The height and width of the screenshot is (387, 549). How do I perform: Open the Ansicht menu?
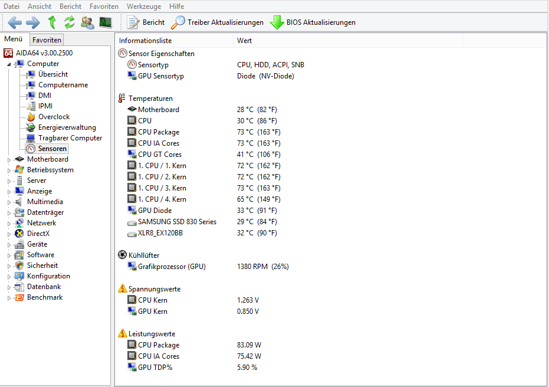pos(40,6)
